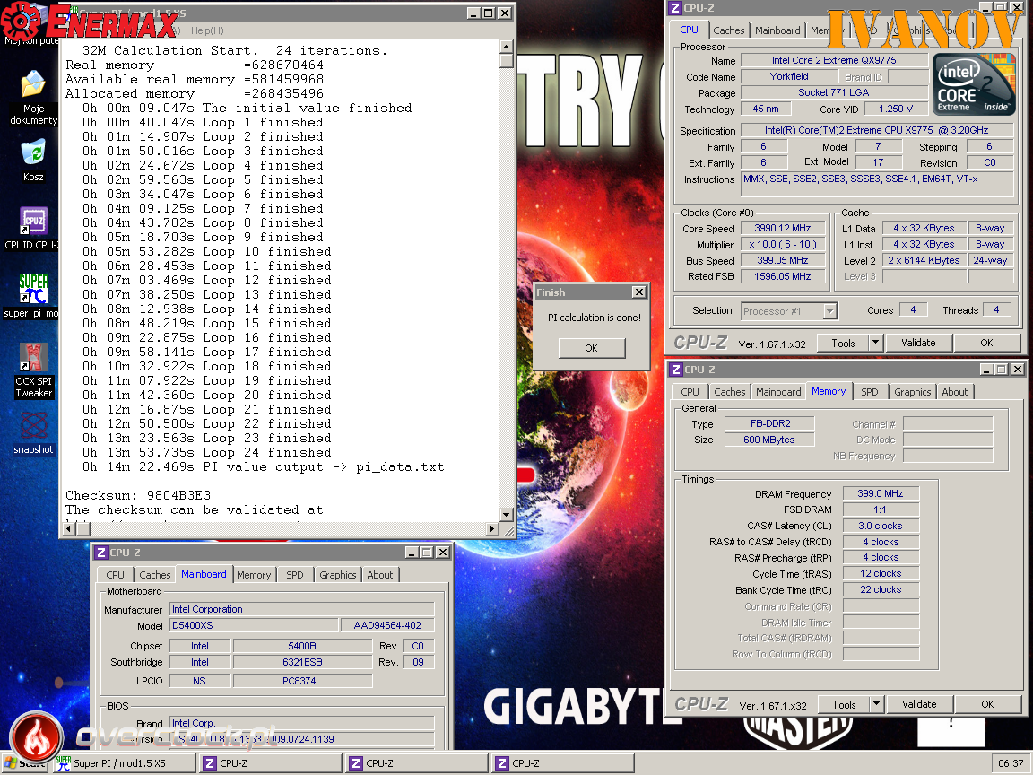The image size is (1033, 775).
Task: Activate the first CPU-Z taskbar button
Action: coord(271,763)
